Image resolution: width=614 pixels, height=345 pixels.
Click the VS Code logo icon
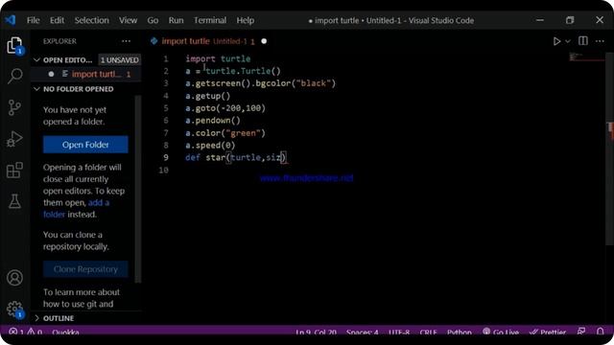pos(11,20)
